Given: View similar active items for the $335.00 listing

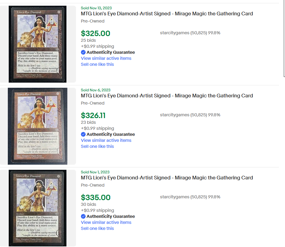Looking at the screenshot, I should tap(106, 222).
